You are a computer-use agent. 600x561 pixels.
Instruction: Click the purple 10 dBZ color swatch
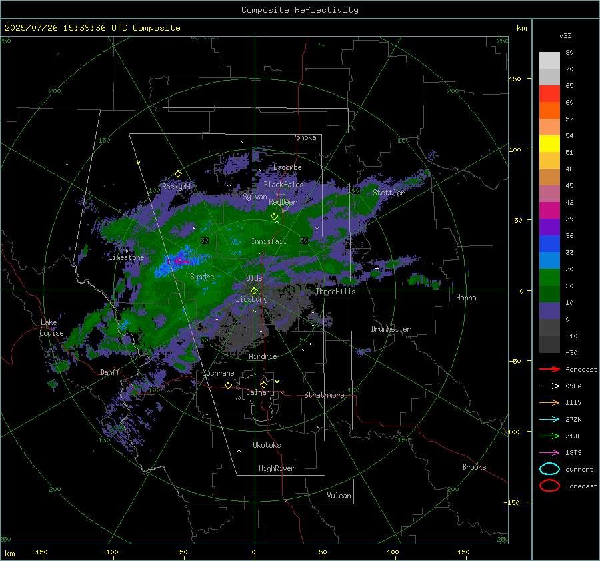(549, 310)
